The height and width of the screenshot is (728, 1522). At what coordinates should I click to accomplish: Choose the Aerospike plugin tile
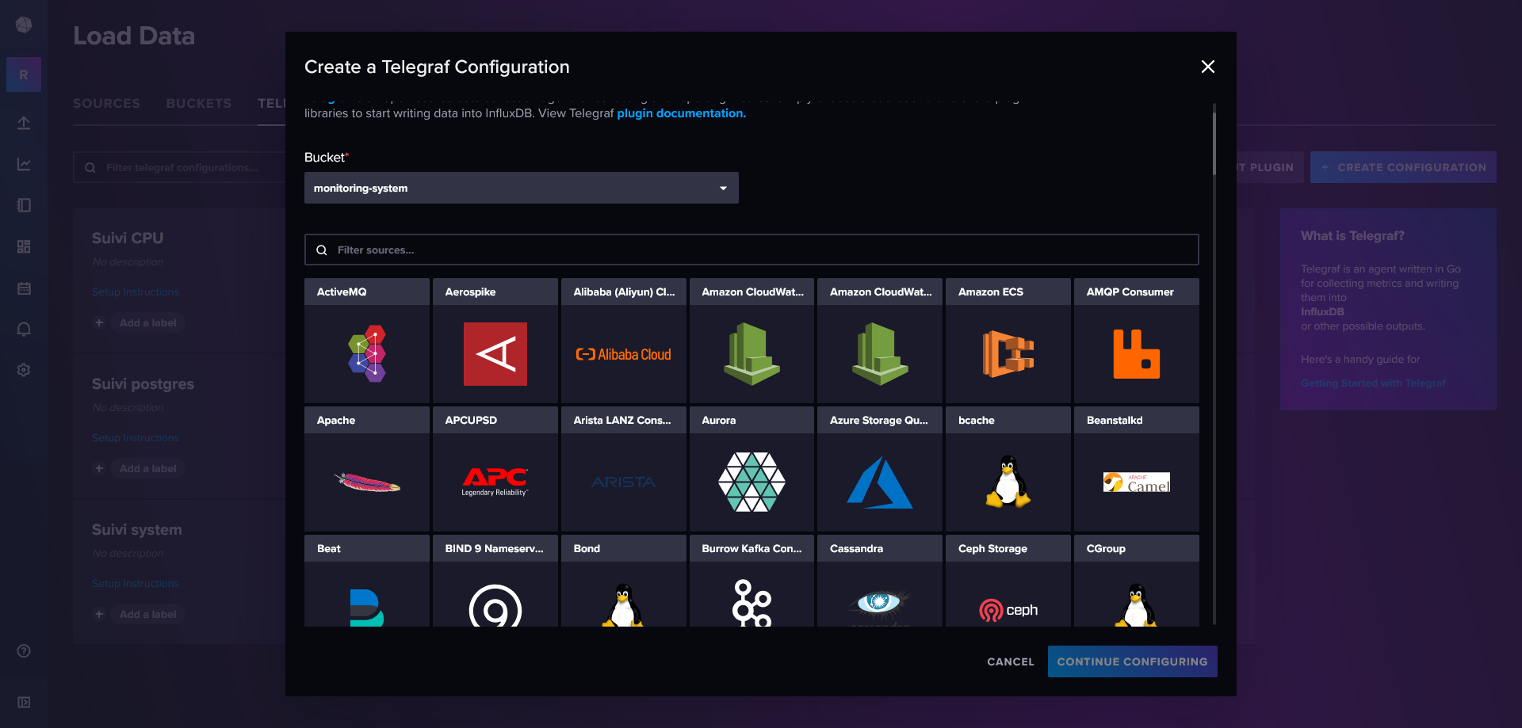[495, 354]
